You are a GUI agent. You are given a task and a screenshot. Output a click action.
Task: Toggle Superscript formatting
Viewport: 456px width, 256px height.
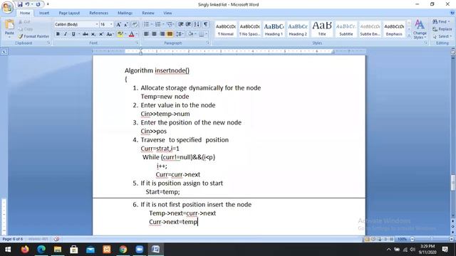(101, 34)
